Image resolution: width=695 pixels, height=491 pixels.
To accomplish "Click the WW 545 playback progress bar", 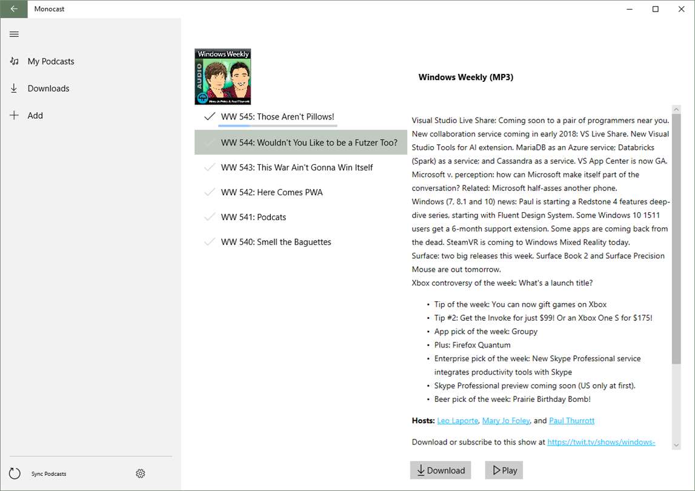I will [278, 126].
